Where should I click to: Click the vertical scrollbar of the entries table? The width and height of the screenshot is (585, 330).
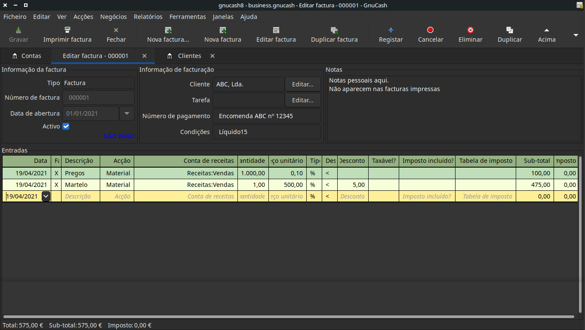coord(580,234)
